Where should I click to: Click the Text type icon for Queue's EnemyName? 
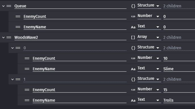click(x=133, y=27)
